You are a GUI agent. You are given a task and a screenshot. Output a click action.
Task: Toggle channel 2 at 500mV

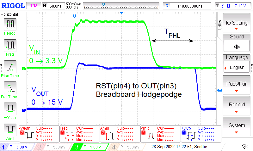click(x=52, y=147)
